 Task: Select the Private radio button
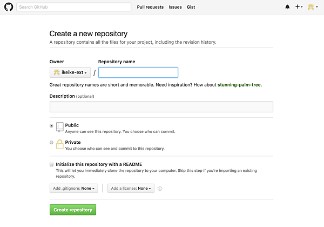pos(51,143)
